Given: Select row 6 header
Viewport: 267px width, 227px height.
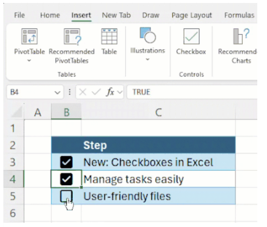Looking at the screenshot, I should click(x=13, y=213).
